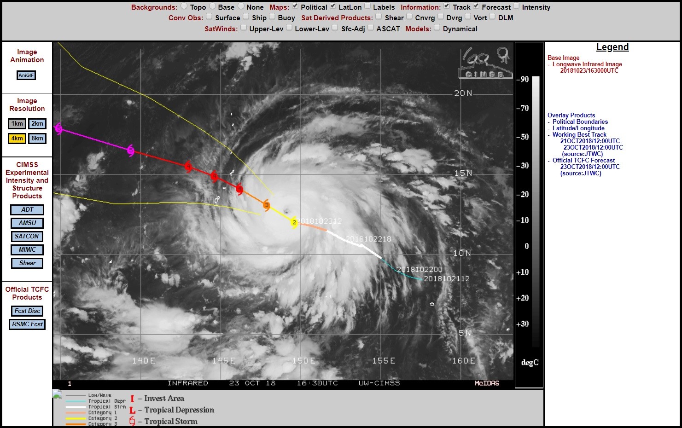Screen dimensions: 682x428
Task: Open the RSMC Fcst product
Action: coord(27,324)
